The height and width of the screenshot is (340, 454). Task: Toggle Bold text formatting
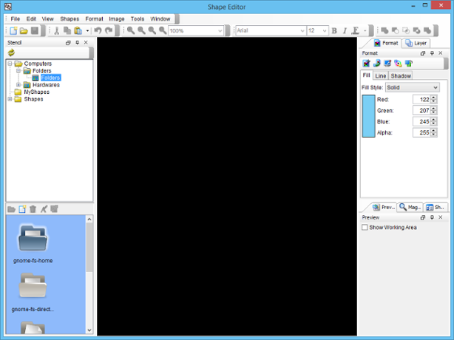(334, 30)
